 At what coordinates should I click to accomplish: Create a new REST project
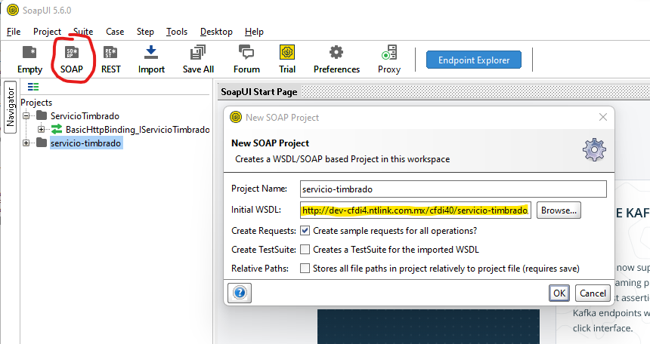click(110, 60)
